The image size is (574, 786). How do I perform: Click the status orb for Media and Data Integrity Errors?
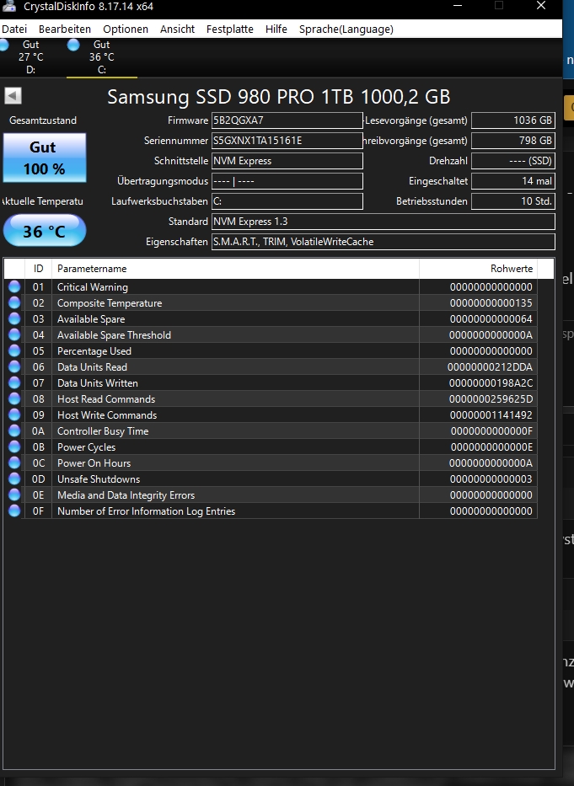[14, 495]
